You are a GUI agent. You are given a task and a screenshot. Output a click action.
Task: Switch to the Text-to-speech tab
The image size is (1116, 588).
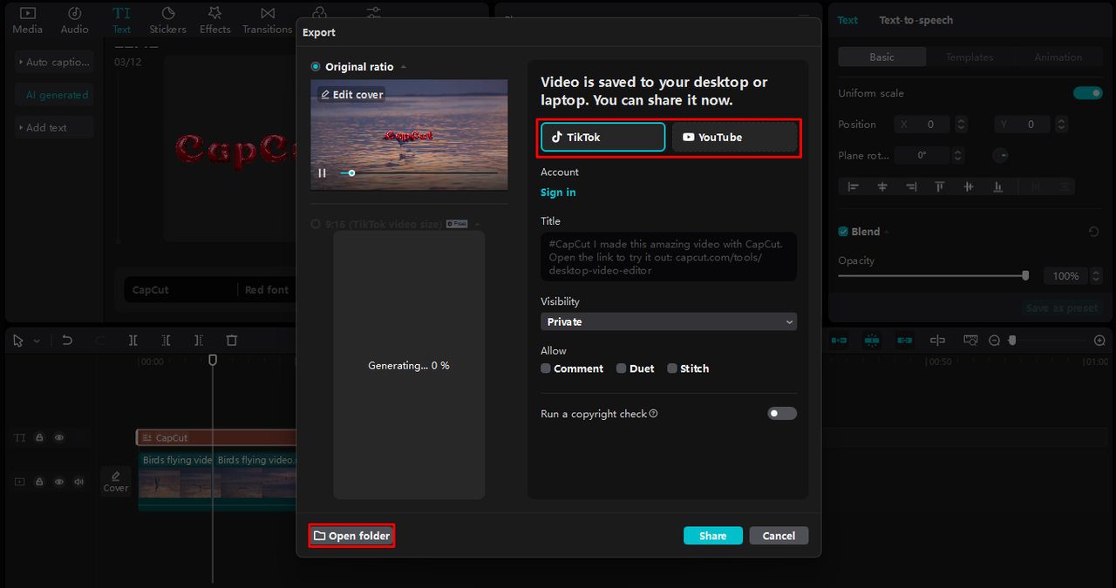click(915, 20)
